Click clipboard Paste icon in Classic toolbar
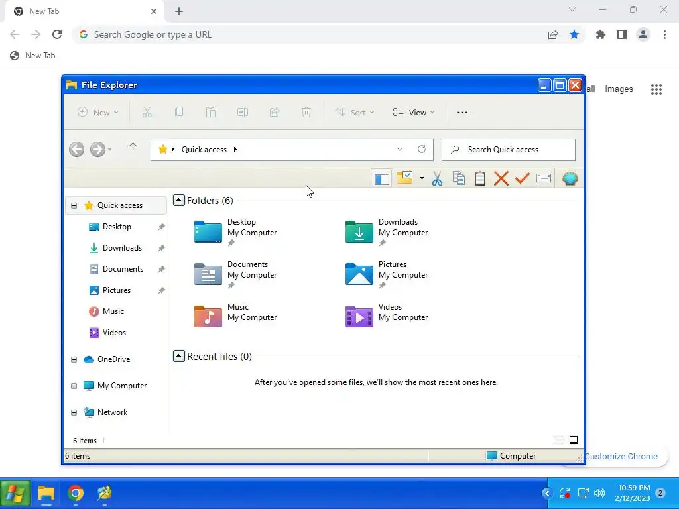The image size is (679, 509). pyautogui.click(x=480, y=178)
